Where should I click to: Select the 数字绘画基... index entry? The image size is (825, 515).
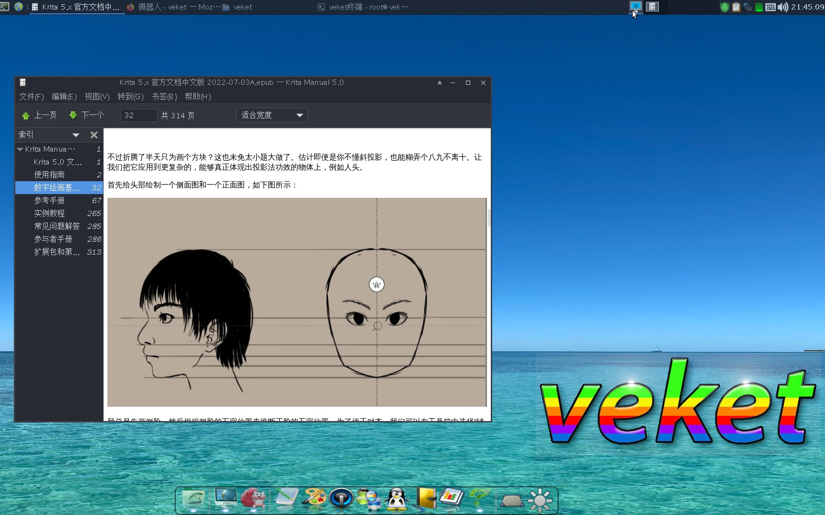[x=59, y=188]
